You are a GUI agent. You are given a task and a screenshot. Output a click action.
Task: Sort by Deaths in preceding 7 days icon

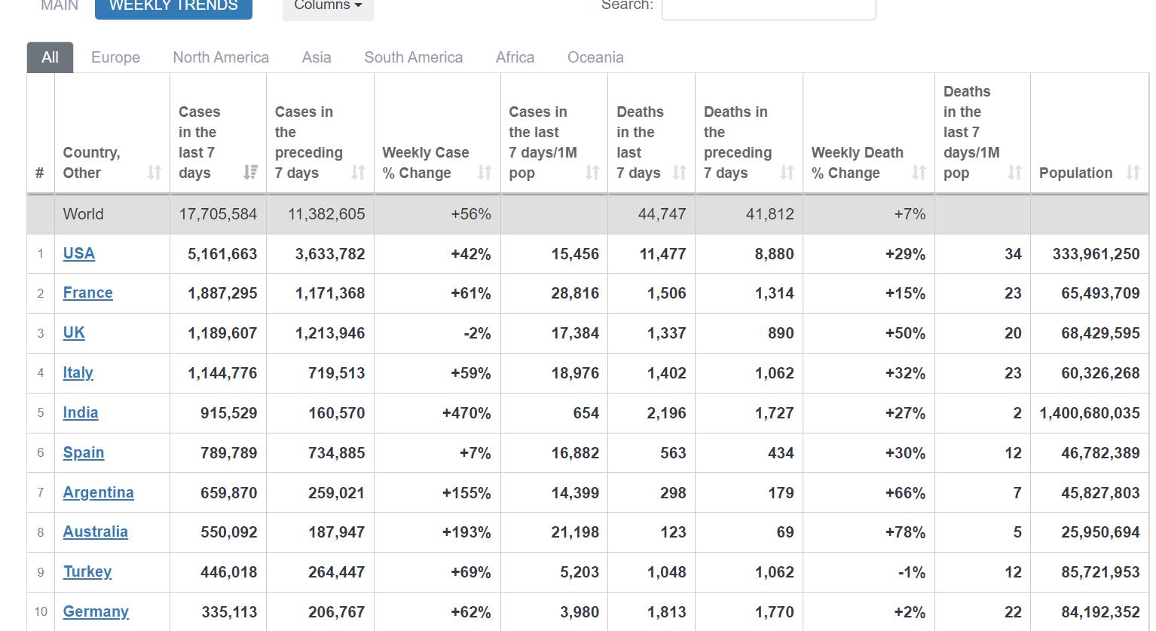pos(787,173)
